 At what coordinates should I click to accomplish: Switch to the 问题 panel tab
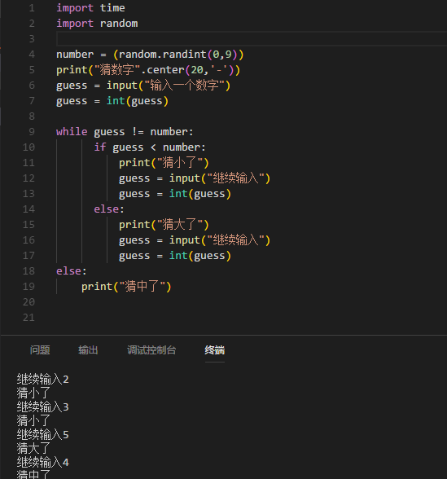click(40, 350)
